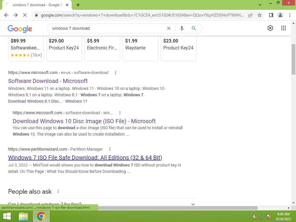Open the Windows 11 sitelink
This screenshot has height=222, width=296.
(x=76, y=101)
